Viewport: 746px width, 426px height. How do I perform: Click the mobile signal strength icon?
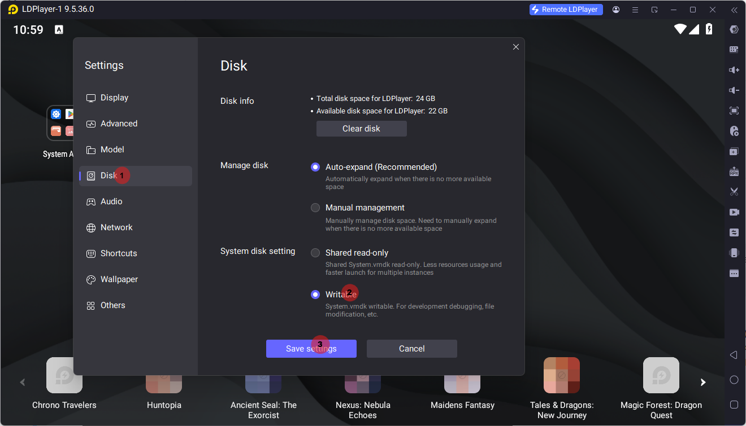pos(695,29)
